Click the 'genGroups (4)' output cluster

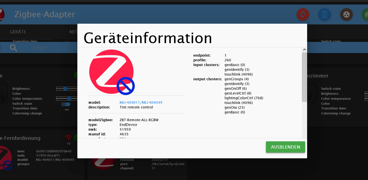point(237,79)
